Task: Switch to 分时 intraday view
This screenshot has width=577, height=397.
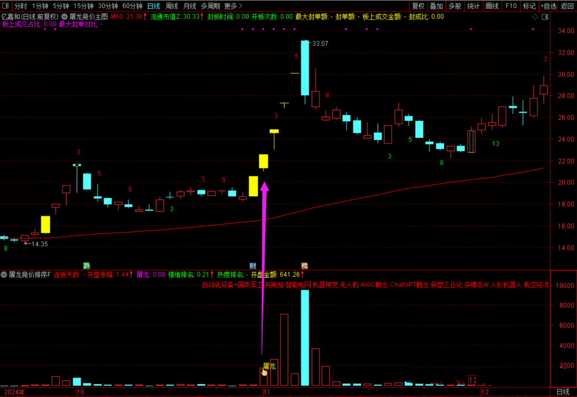Action: tap(21, 6)
